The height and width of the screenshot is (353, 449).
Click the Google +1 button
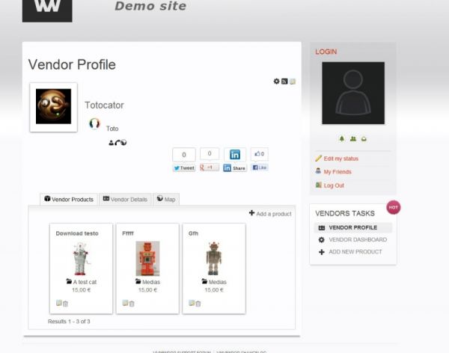point(210,168)
